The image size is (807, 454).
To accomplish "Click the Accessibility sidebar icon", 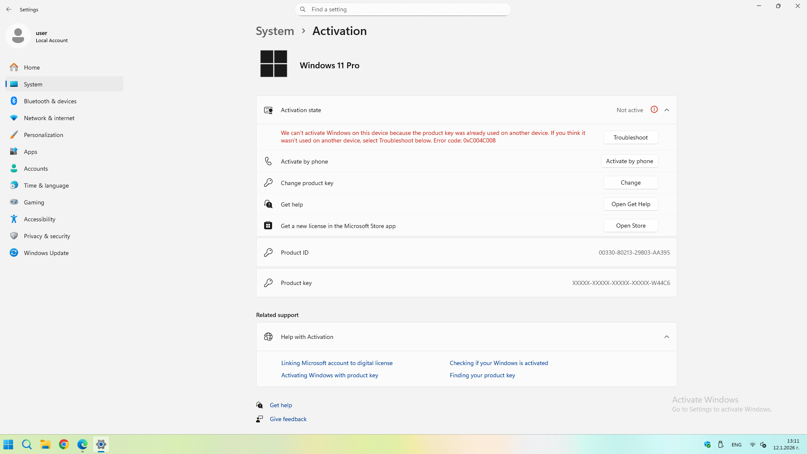I will [x=14, y=219].
